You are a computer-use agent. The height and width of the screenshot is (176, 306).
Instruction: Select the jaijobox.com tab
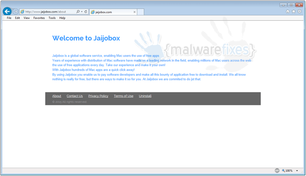tap(113, 12)
